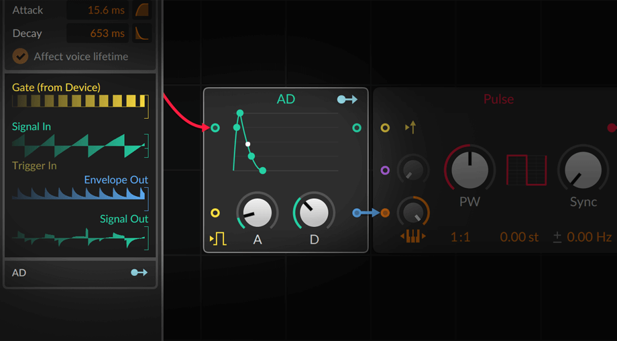
Task: Click the Attack knob labeled A
Action: pos(258,213)
